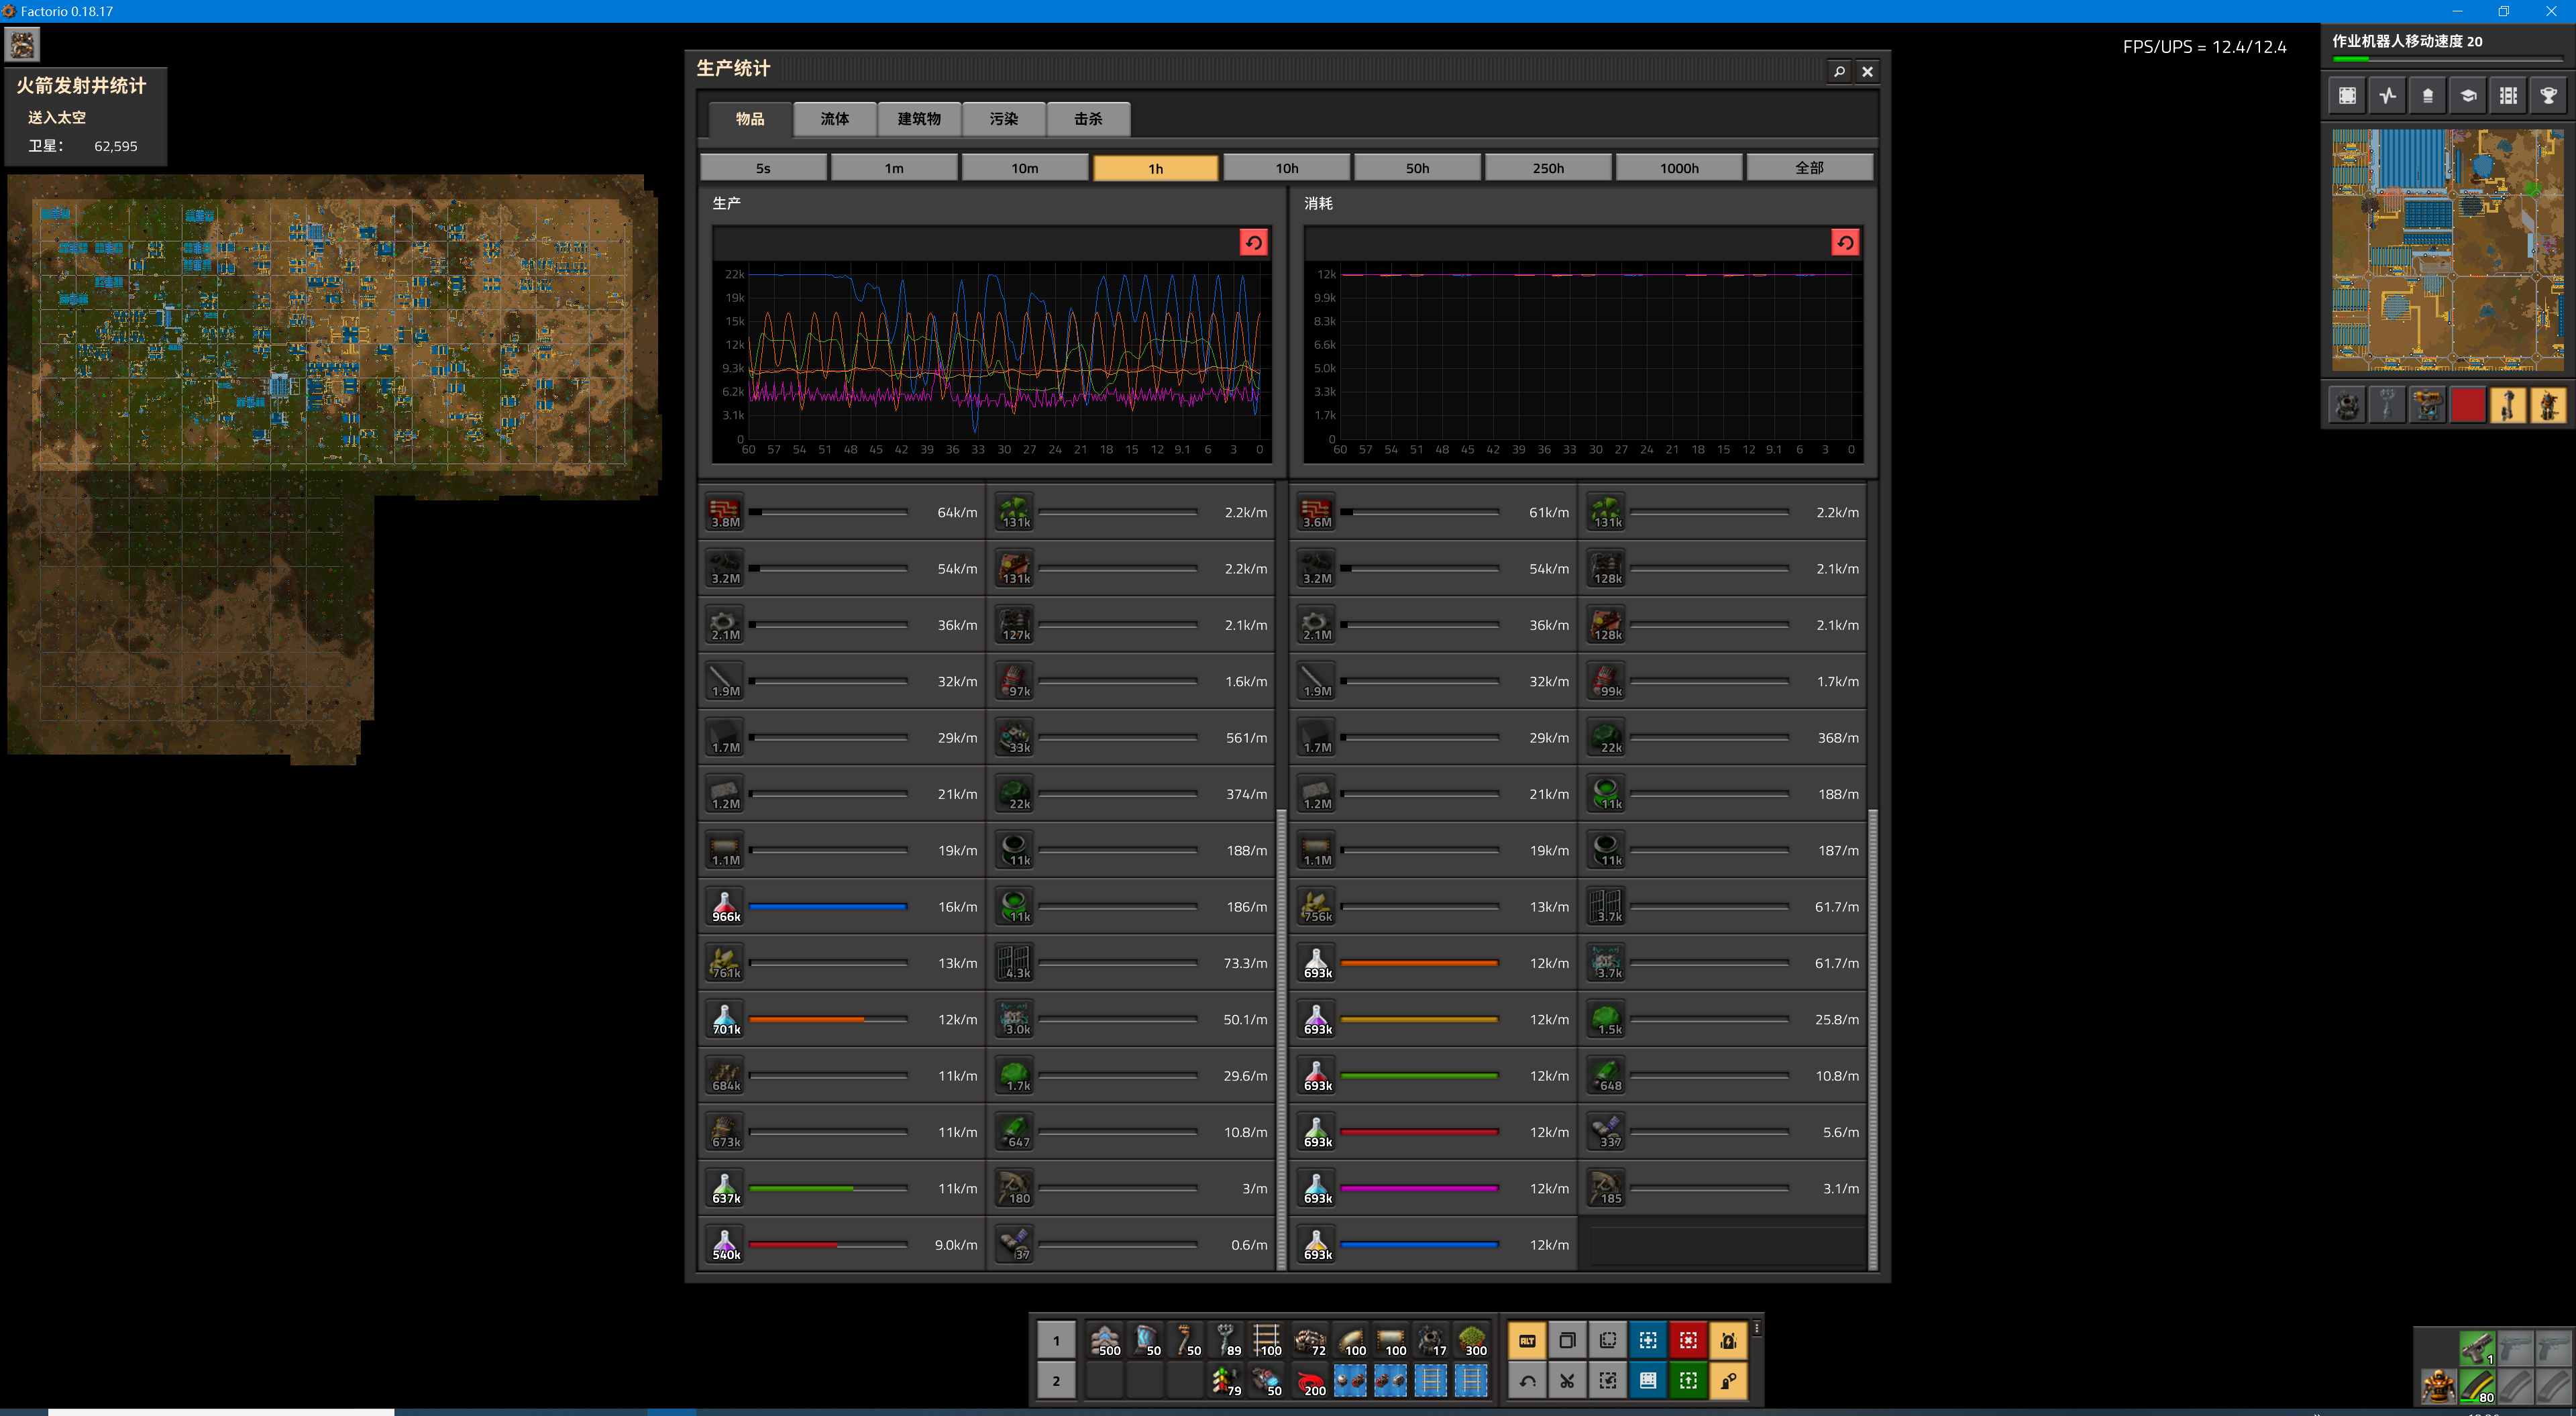Switch to the 流体 tab

point(834,119)
